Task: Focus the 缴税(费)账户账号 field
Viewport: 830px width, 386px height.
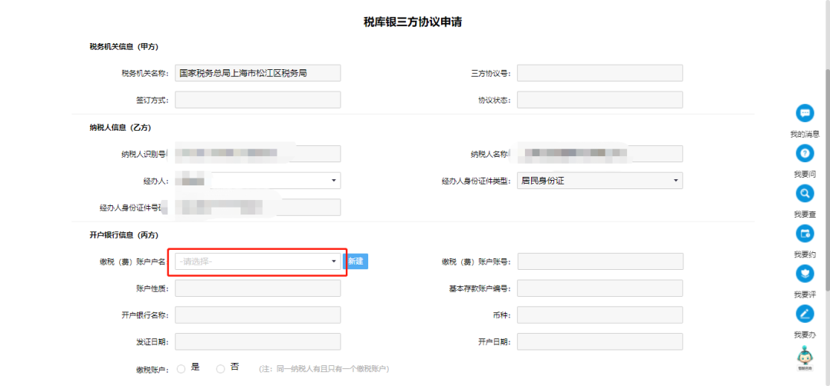Action: (600, 261)
